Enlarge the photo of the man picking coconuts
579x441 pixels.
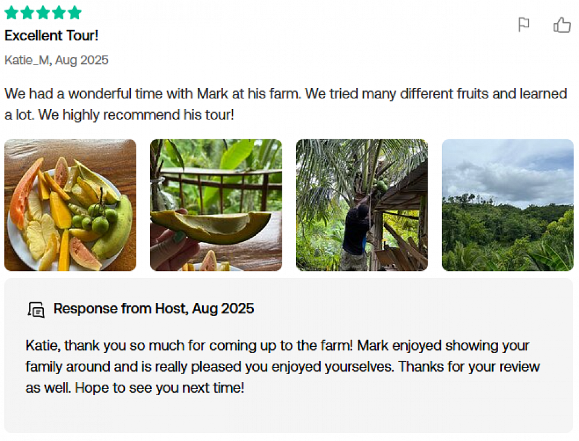pos(362,205)
